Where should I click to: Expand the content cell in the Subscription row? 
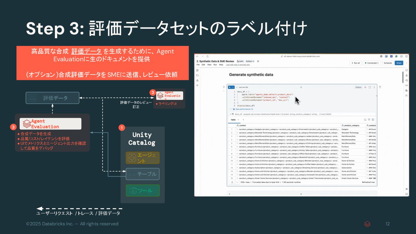(237, 168)
